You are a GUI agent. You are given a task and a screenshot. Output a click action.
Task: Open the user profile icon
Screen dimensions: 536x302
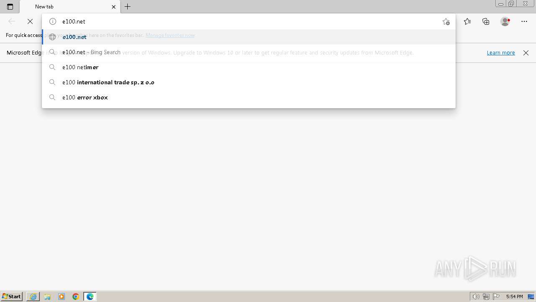click(x=505, y=21)
